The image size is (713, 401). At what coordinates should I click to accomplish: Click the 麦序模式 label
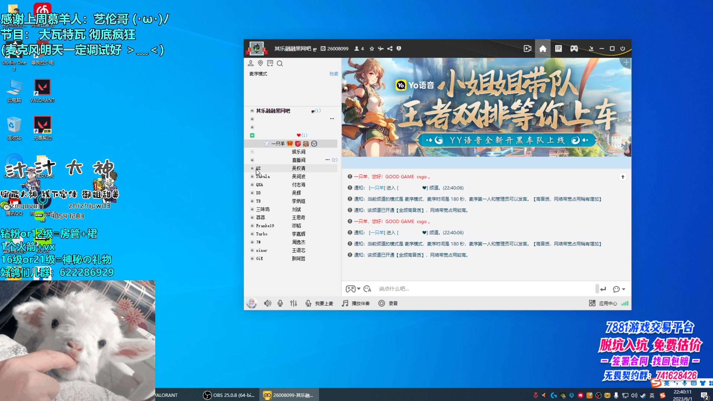(258, 74)
